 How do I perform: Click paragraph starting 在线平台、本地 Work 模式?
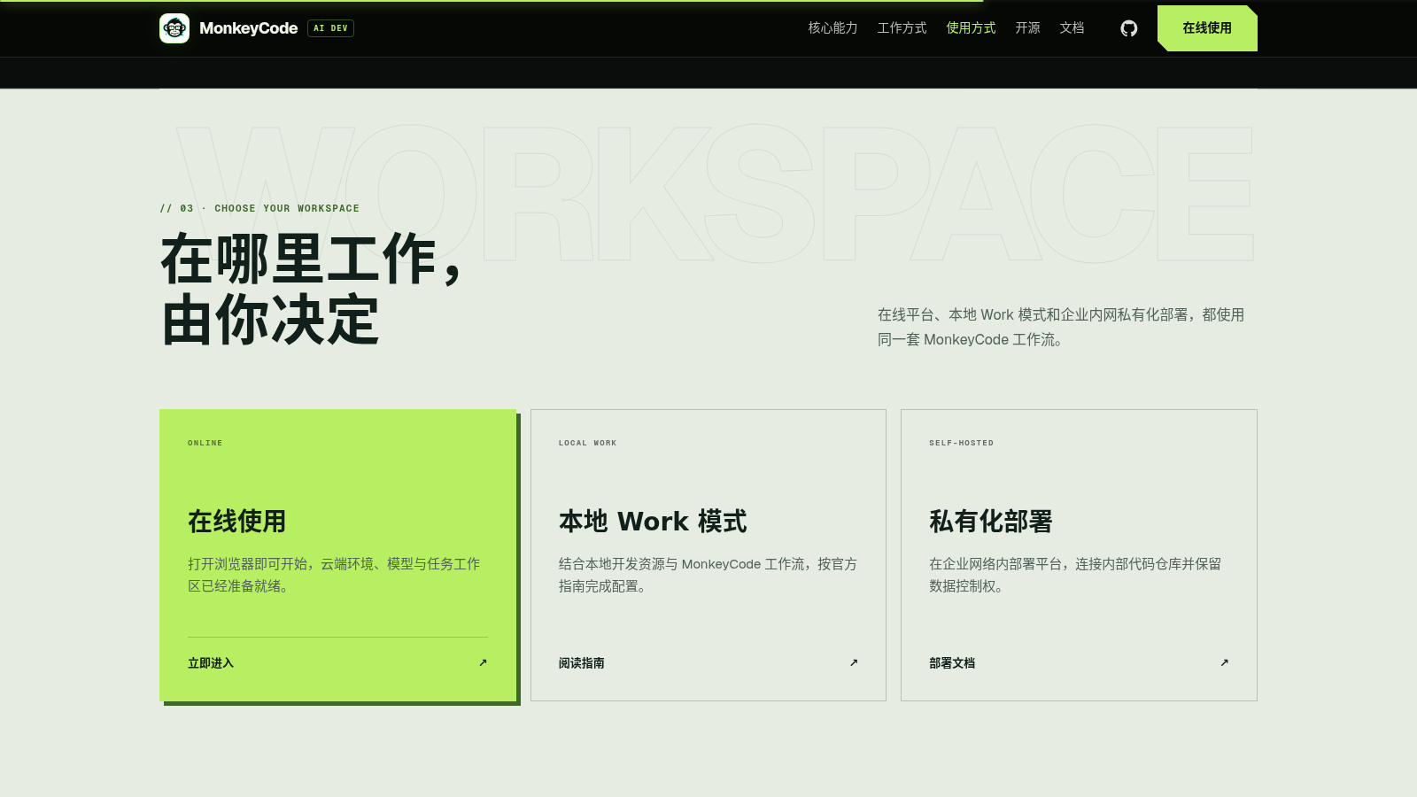coord(1061,327)
